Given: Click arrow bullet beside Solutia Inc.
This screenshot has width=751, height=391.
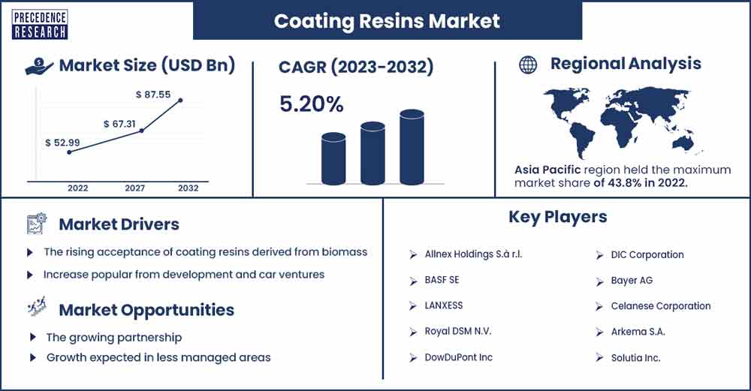Looking at the screenshot, I should [x=599, y=357].
